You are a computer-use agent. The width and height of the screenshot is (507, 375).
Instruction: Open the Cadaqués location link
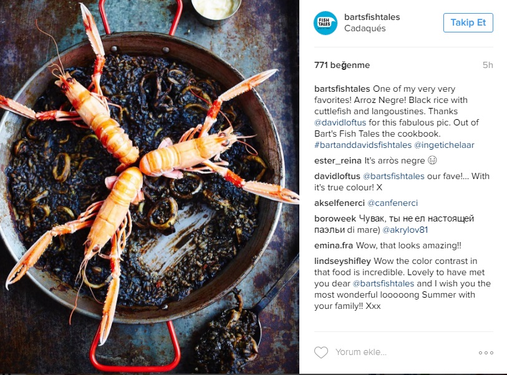365,29
